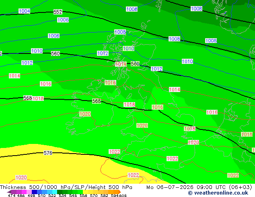
Task: Click the 576 height contour label
Action: pyautogui.click(x=48, y=153)
